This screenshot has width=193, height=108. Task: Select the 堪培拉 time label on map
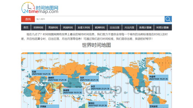click(x=98, y=104)
